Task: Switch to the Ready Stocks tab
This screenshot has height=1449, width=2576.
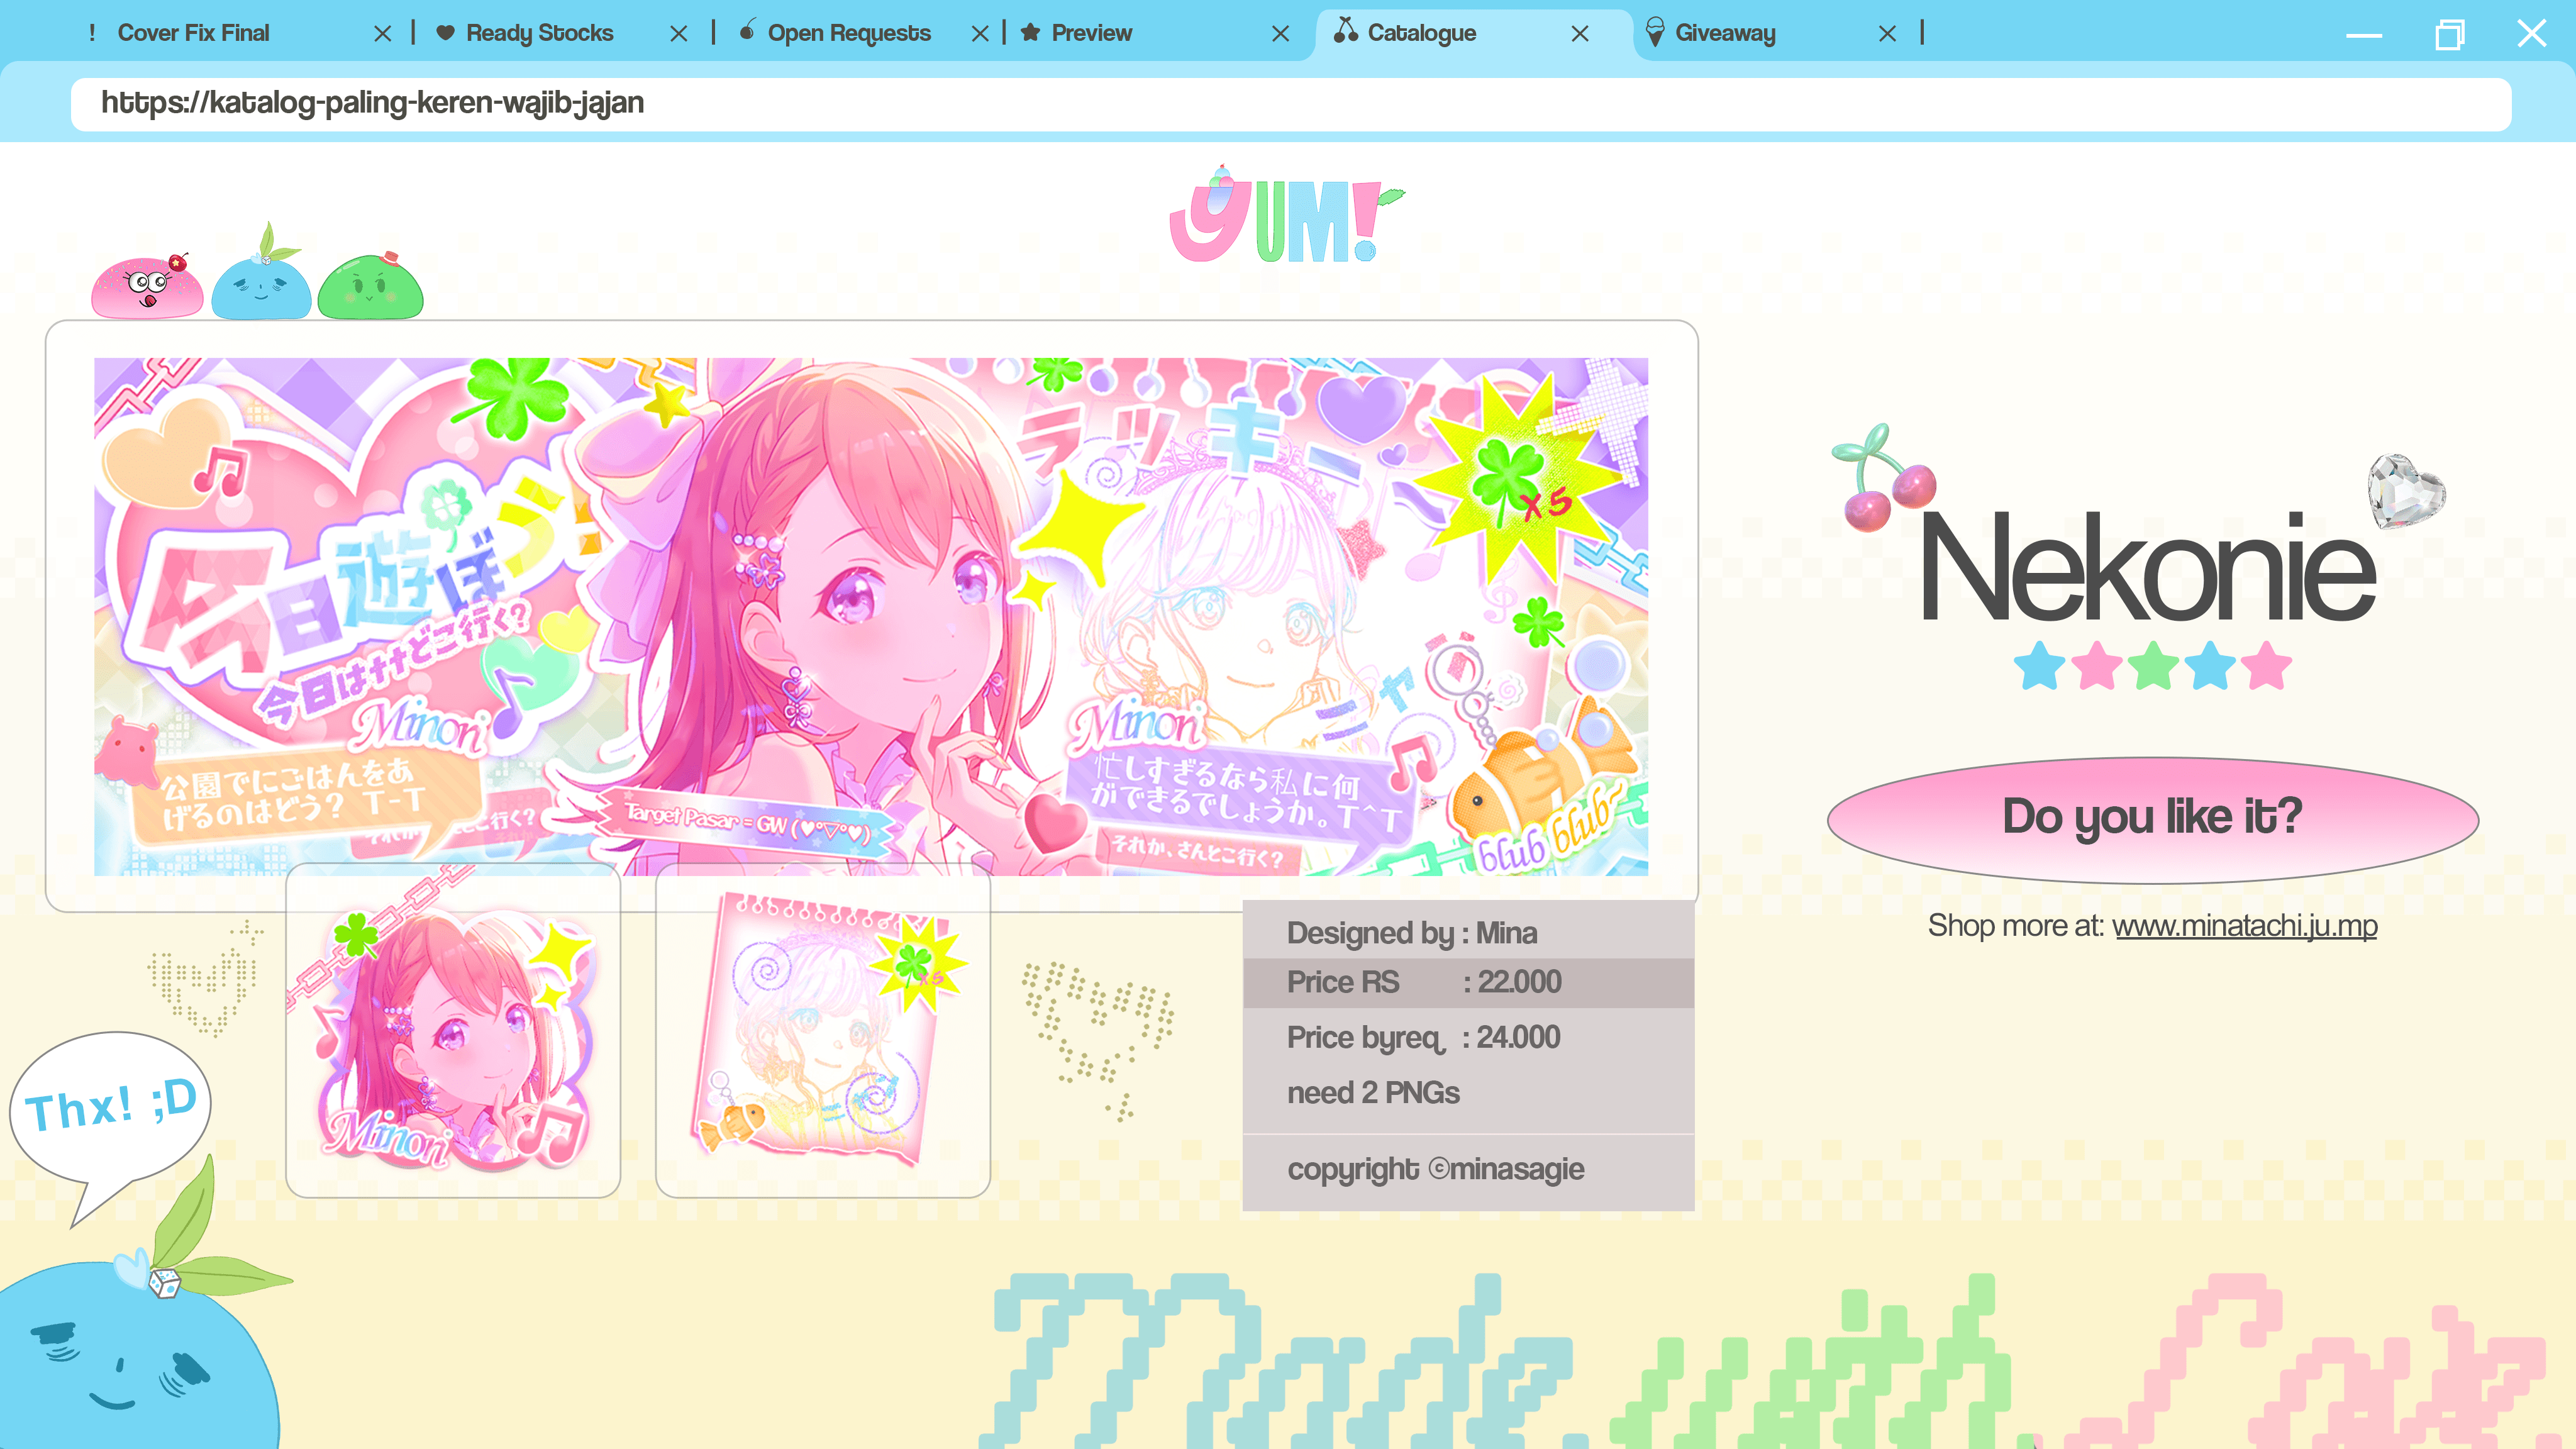Action: click(x=539, y=33)
